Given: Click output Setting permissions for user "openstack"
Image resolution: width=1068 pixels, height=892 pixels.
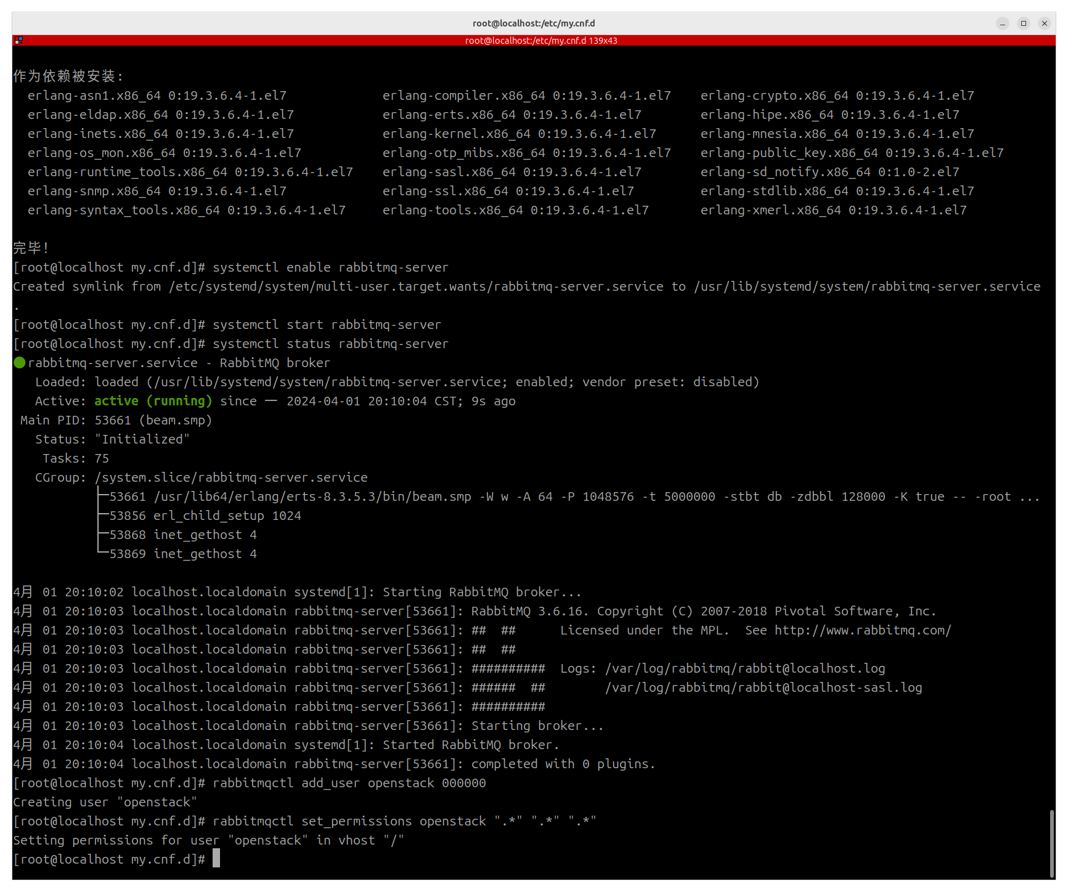Looking at the screenshot, I should pos(209,841).
